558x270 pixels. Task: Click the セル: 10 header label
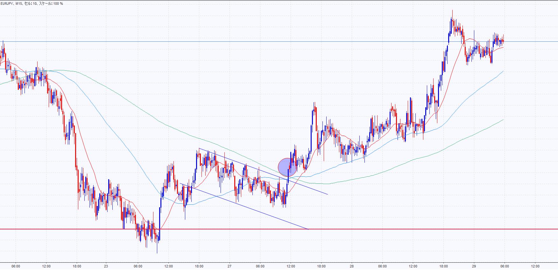coord(31,4)
